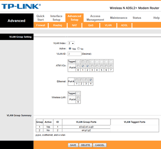Click the DELETE button
The width and height of the screenshot is (161, 149).
click(x=86, y=145)
